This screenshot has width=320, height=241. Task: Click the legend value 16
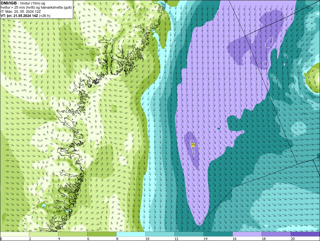tap(235, 239)
